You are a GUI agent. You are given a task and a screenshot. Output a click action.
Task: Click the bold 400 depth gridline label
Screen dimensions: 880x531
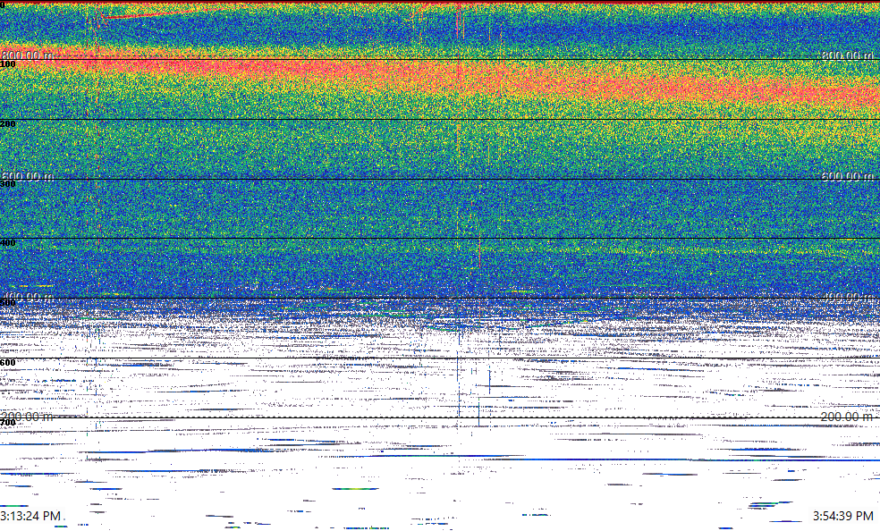tap(8, 243)
